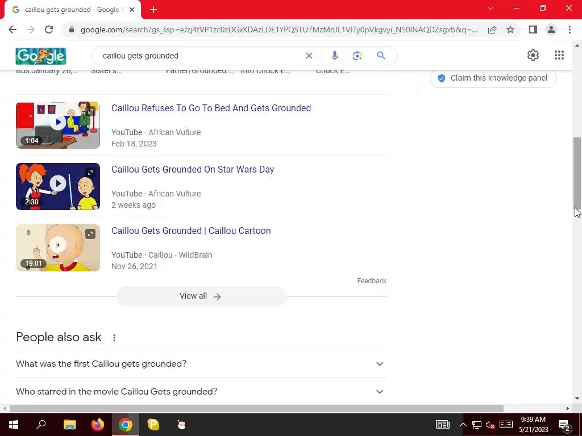Click the Feb 18, 2023 date text
The image size is (582, 436).
(x=134, y=144)
